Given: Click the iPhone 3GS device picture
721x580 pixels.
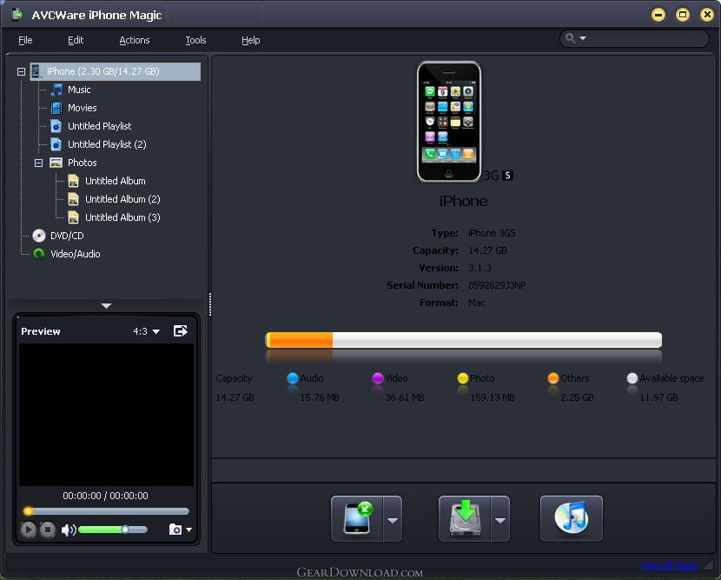Looking at the screenshot, I should [x=449, y=122].
